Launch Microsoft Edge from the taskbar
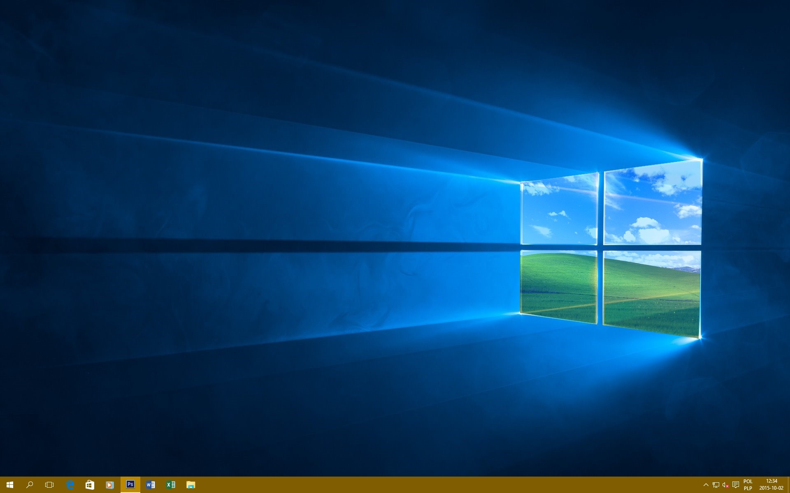 pos(70,485)
